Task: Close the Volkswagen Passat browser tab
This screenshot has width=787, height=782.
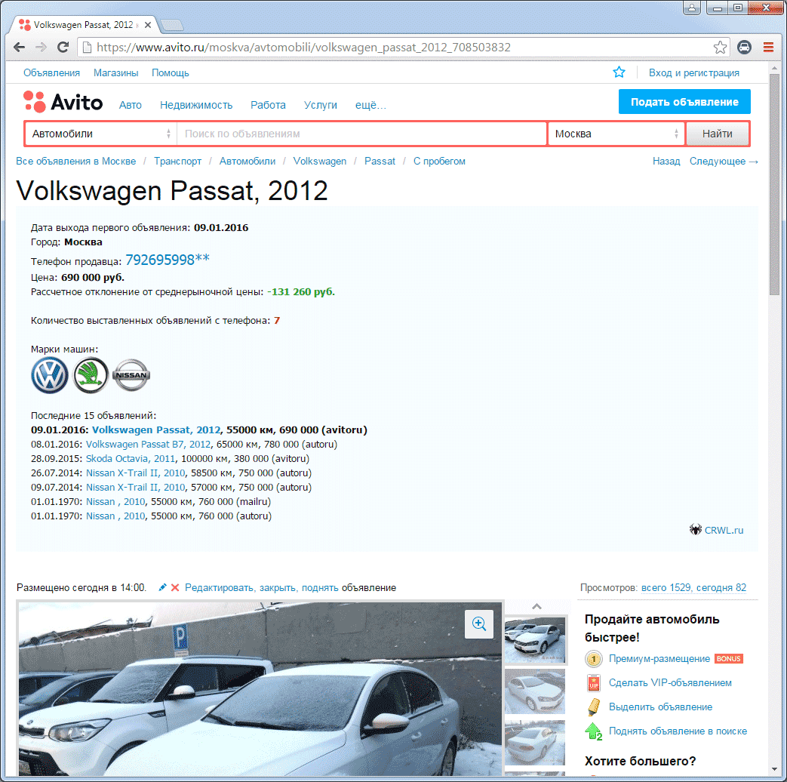Action: click(x=148, y=25)
